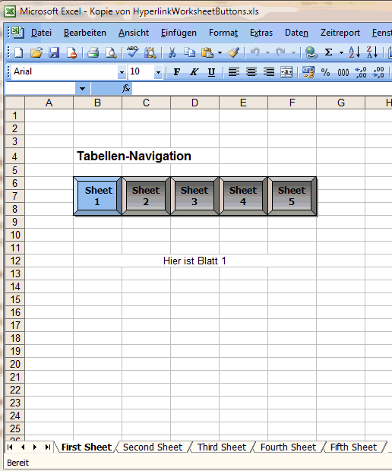Select the Format Painter brush icon
Viewport: 392px width, 471px height.
tap(233, 53)
